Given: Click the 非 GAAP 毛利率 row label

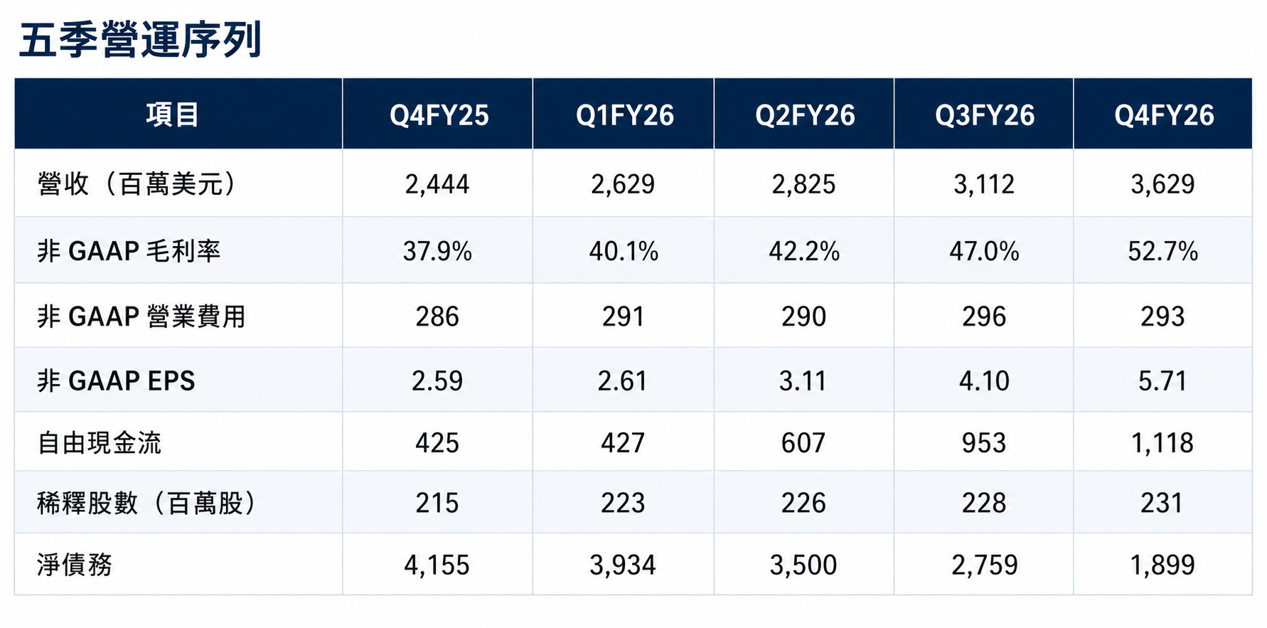Looking at the screenshot, I should pos(129,251).
